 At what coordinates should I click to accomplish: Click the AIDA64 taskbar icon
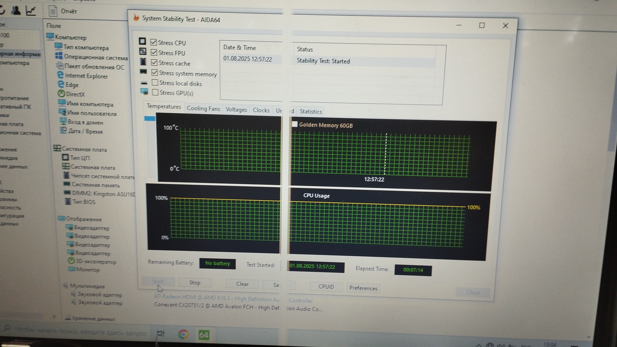pos(204,335)
